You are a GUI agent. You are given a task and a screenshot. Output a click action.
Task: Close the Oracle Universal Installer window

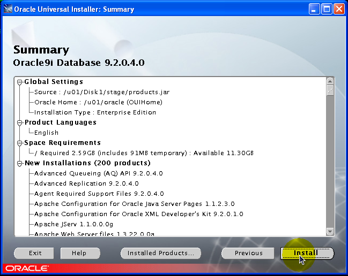pyautogui.click(x=339, y=9)
